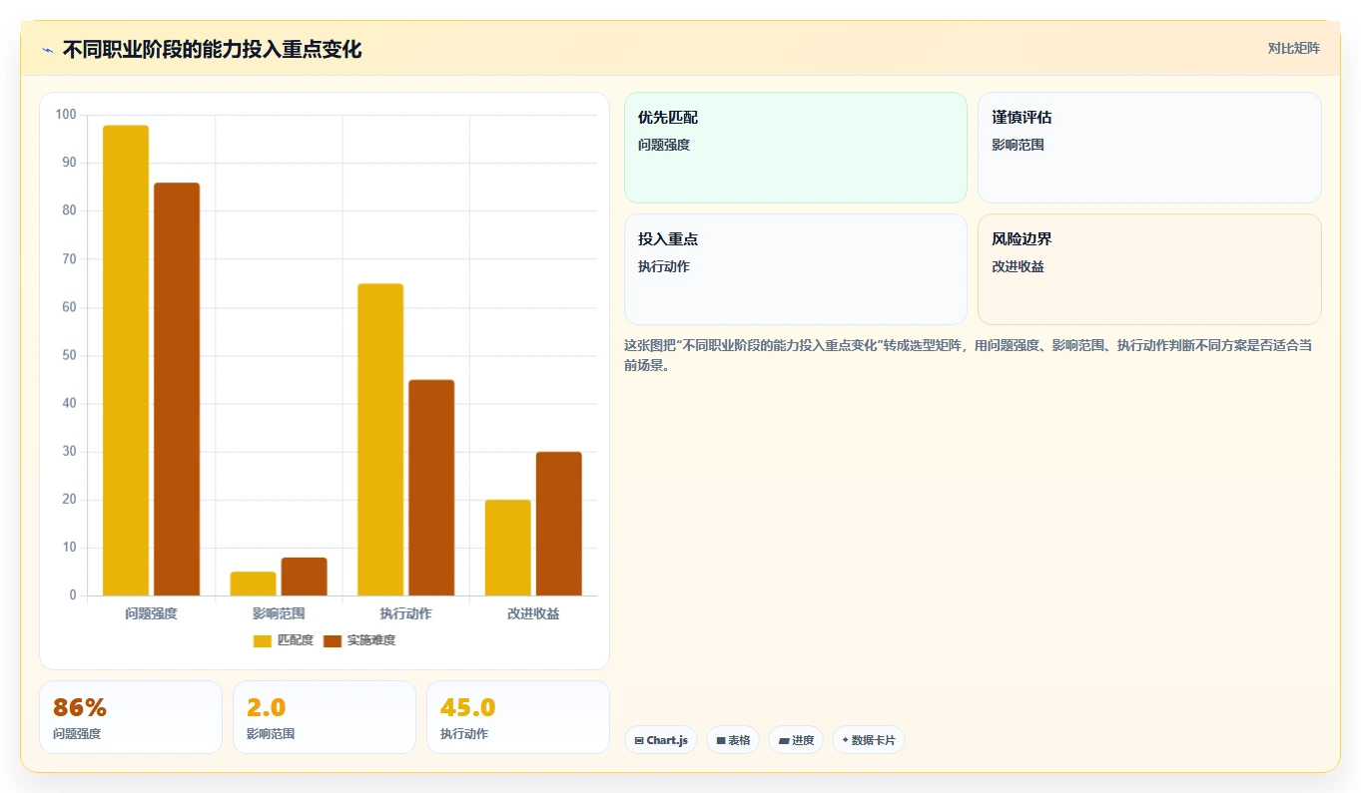Screen dimensions: 1361x793
Task: Open the 谨慎评估 matrix card
Action: pos(1149,148)
